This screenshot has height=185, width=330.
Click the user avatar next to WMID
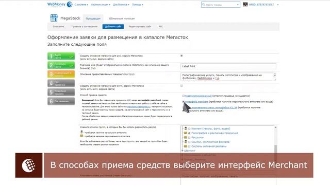tap(245, 5)
